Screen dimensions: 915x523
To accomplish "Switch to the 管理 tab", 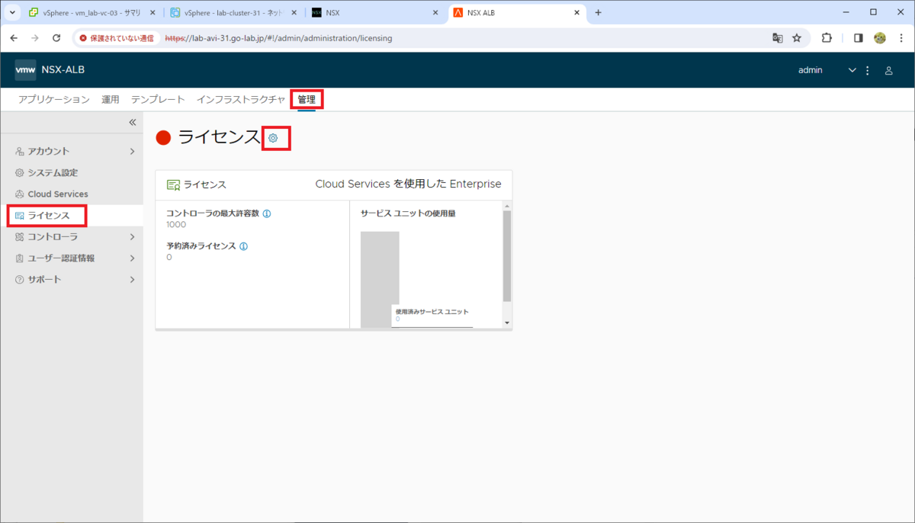I will point(307,99).
